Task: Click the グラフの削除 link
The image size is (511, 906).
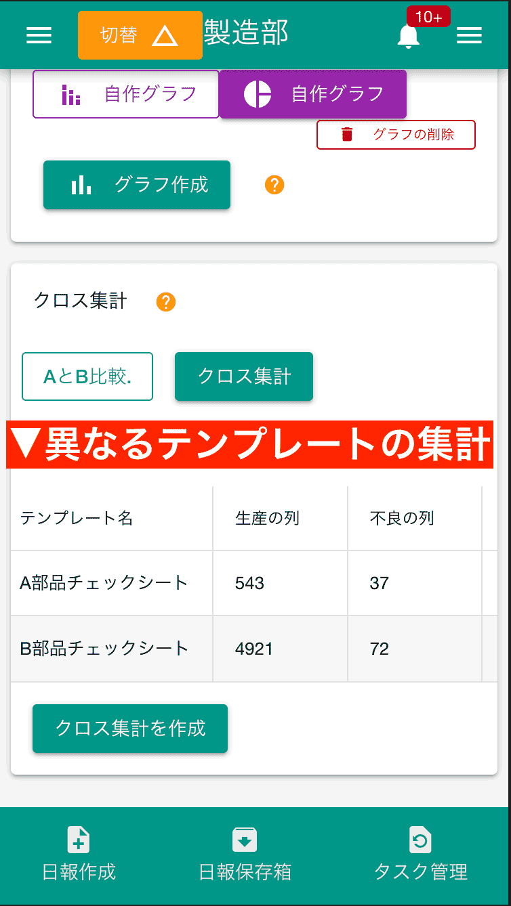Action: pos(405,134)
